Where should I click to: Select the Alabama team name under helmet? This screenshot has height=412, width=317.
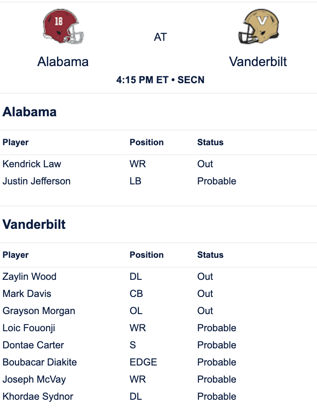point(63,62)
